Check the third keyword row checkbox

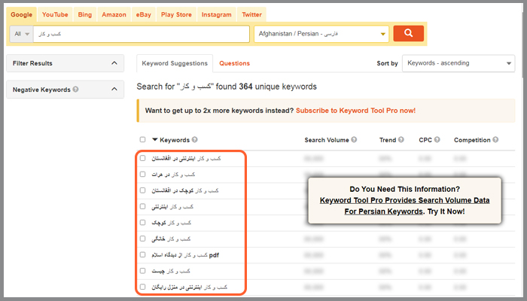click(142, 190)
